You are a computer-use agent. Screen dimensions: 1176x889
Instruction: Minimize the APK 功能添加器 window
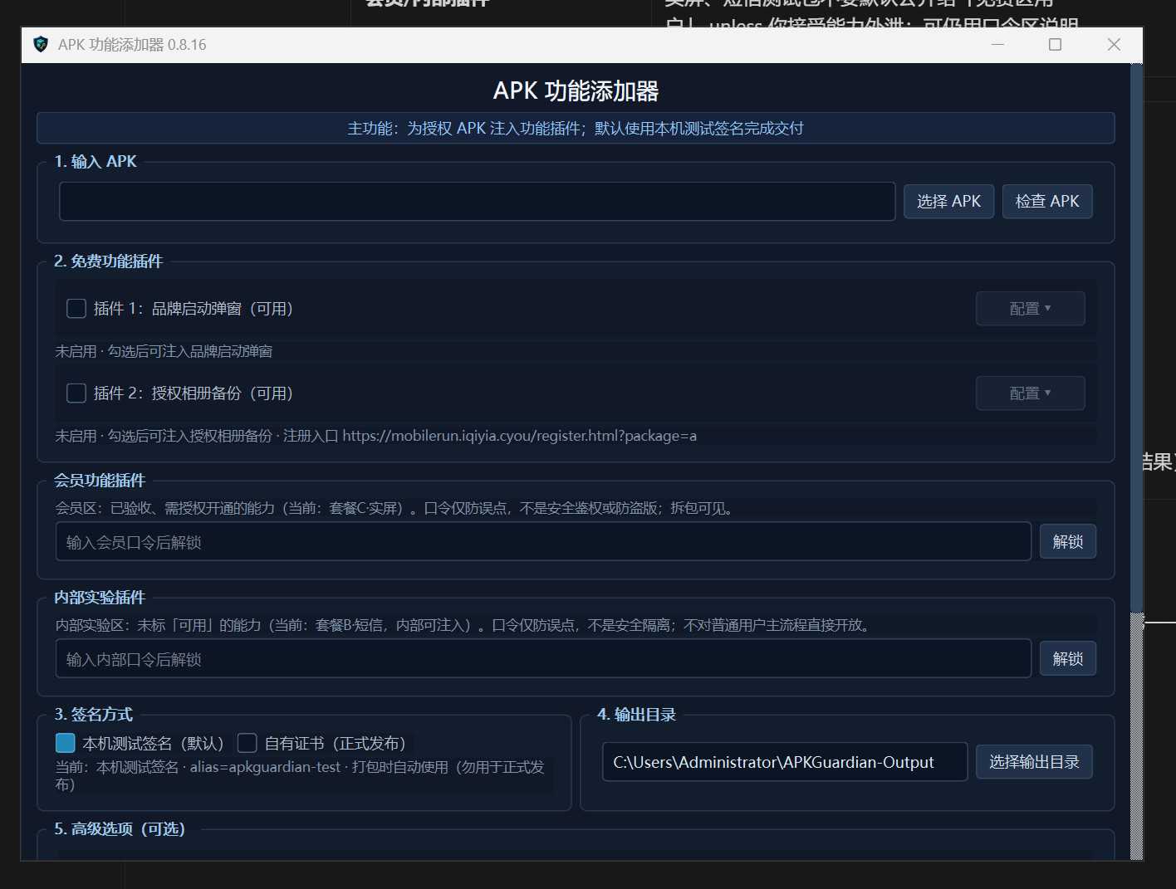pos(998,44)
